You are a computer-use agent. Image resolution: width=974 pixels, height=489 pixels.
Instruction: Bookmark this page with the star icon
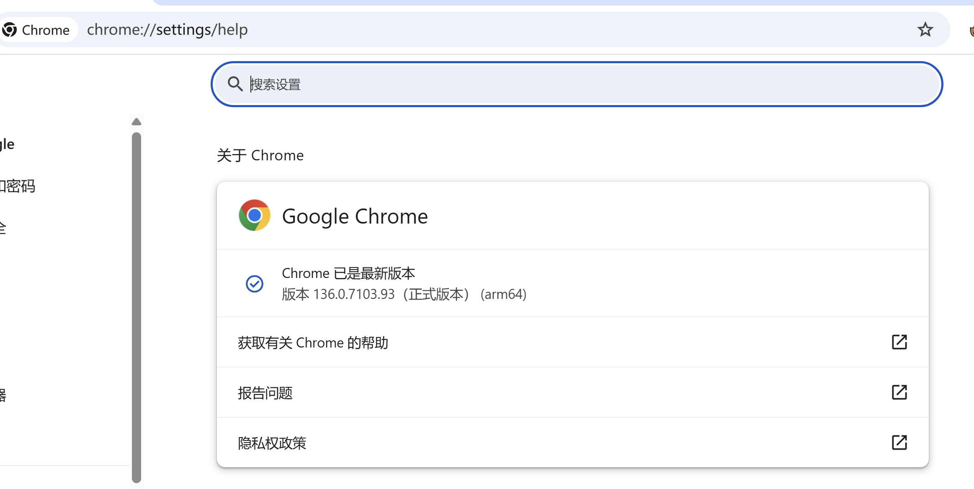click(925, 30)
